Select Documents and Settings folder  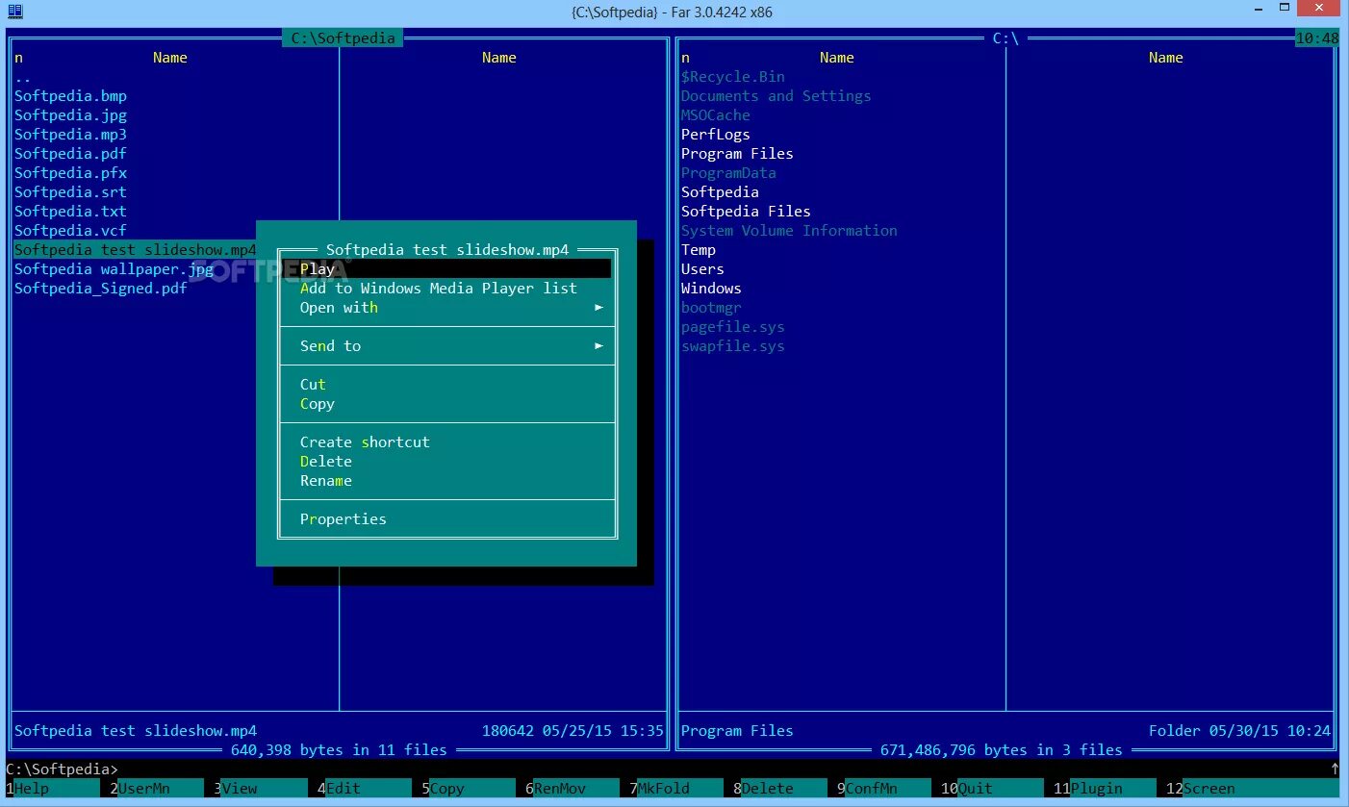pos(776,96)
